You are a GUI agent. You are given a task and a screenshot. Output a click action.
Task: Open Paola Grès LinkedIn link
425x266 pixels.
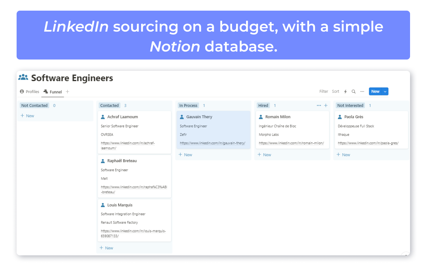[x=368, y=143]
